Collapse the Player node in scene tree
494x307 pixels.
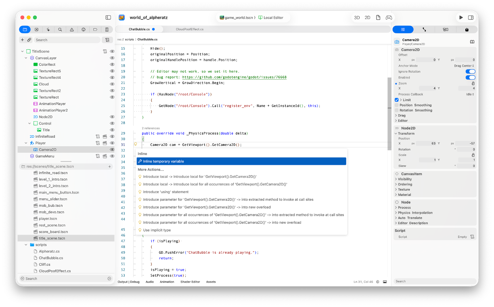point(26,143)
